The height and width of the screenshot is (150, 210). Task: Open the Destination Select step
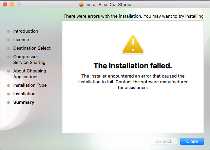pyautogui.click(x=32, y=48)
